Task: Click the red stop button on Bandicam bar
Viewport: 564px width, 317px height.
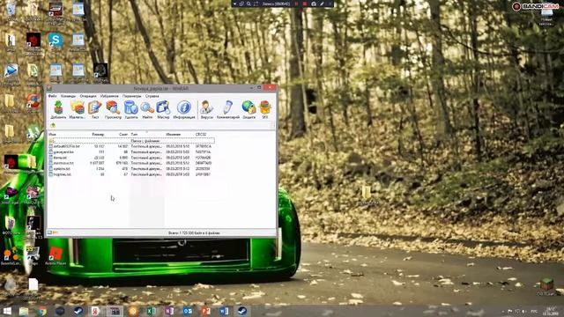Action: (305, 4)
